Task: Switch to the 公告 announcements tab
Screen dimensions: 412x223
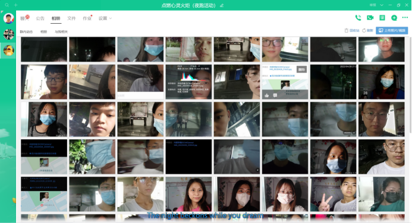Action: pos(40,18)
